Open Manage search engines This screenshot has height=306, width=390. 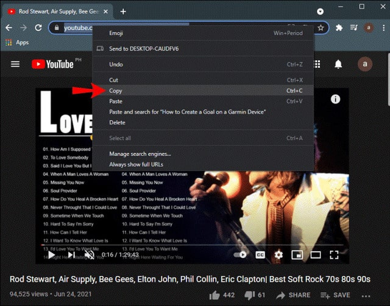(203, 154)
